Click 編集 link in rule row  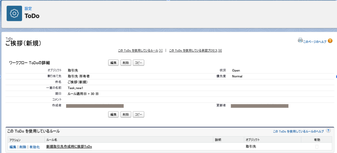click(13, 147)
